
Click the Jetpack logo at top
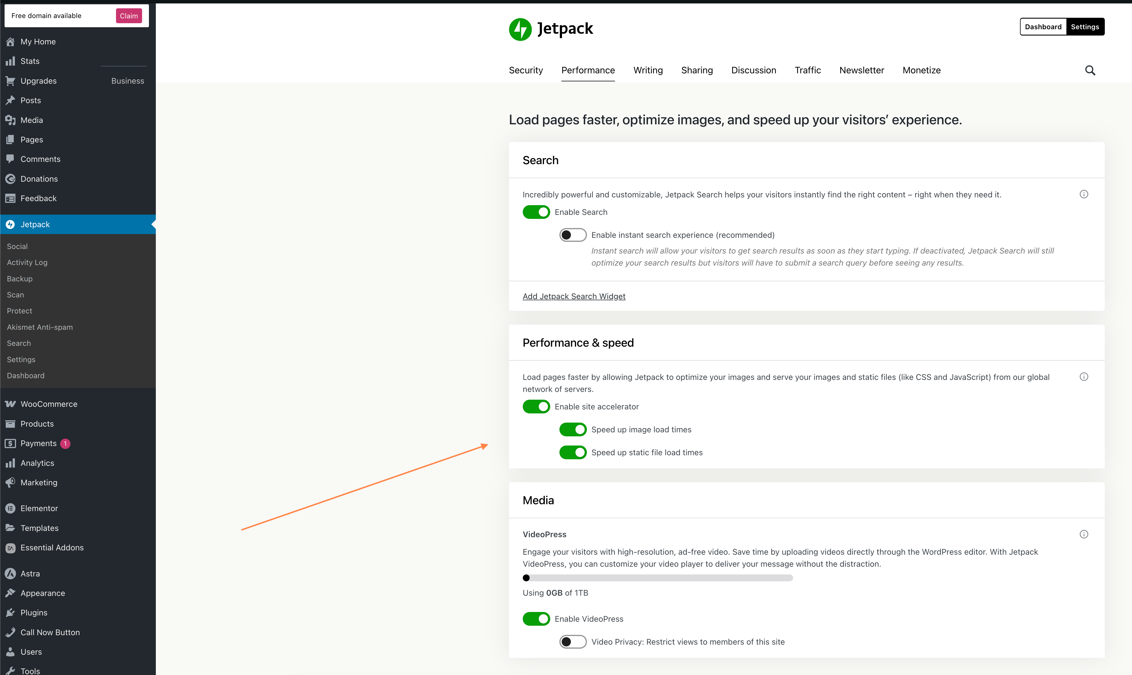[551, 29]
